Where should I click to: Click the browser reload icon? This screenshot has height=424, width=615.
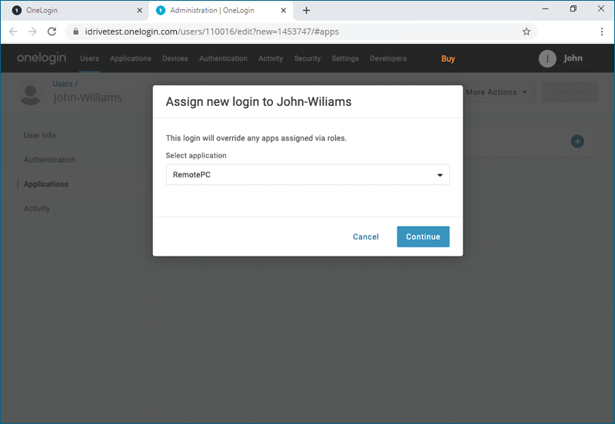[52, 31]
